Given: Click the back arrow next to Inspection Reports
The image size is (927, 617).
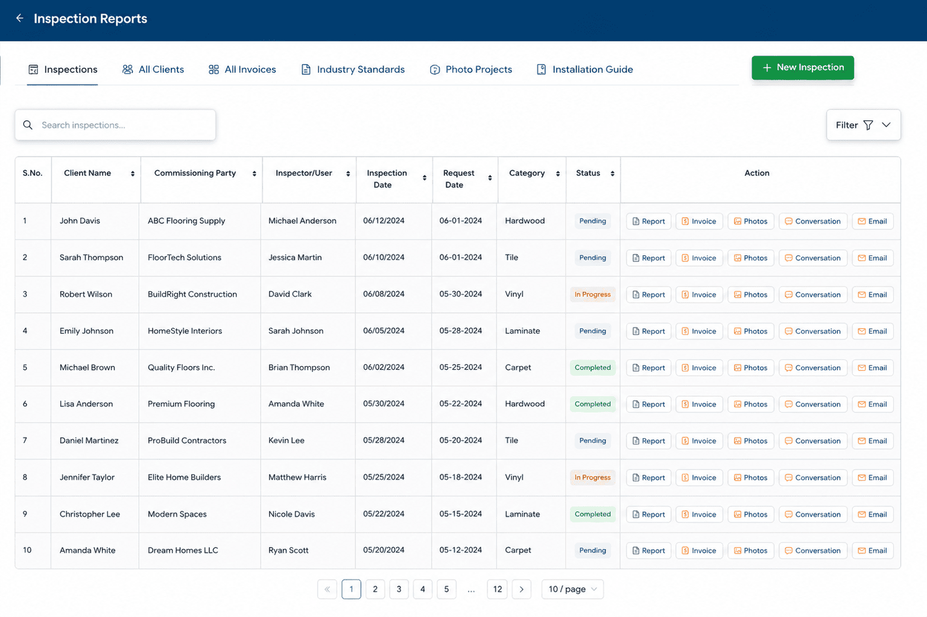Looking at the screenshot, I should [x=20, y=18].
